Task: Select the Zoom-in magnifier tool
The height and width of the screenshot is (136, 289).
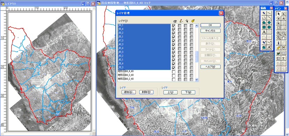Action: (279, 33)
